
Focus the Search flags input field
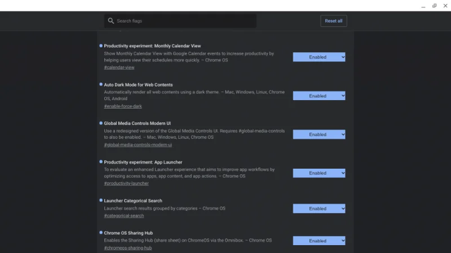[x=180, y=21]
